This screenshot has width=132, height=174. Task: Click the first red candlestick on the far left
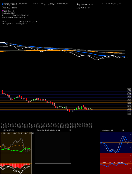(2, 92)
